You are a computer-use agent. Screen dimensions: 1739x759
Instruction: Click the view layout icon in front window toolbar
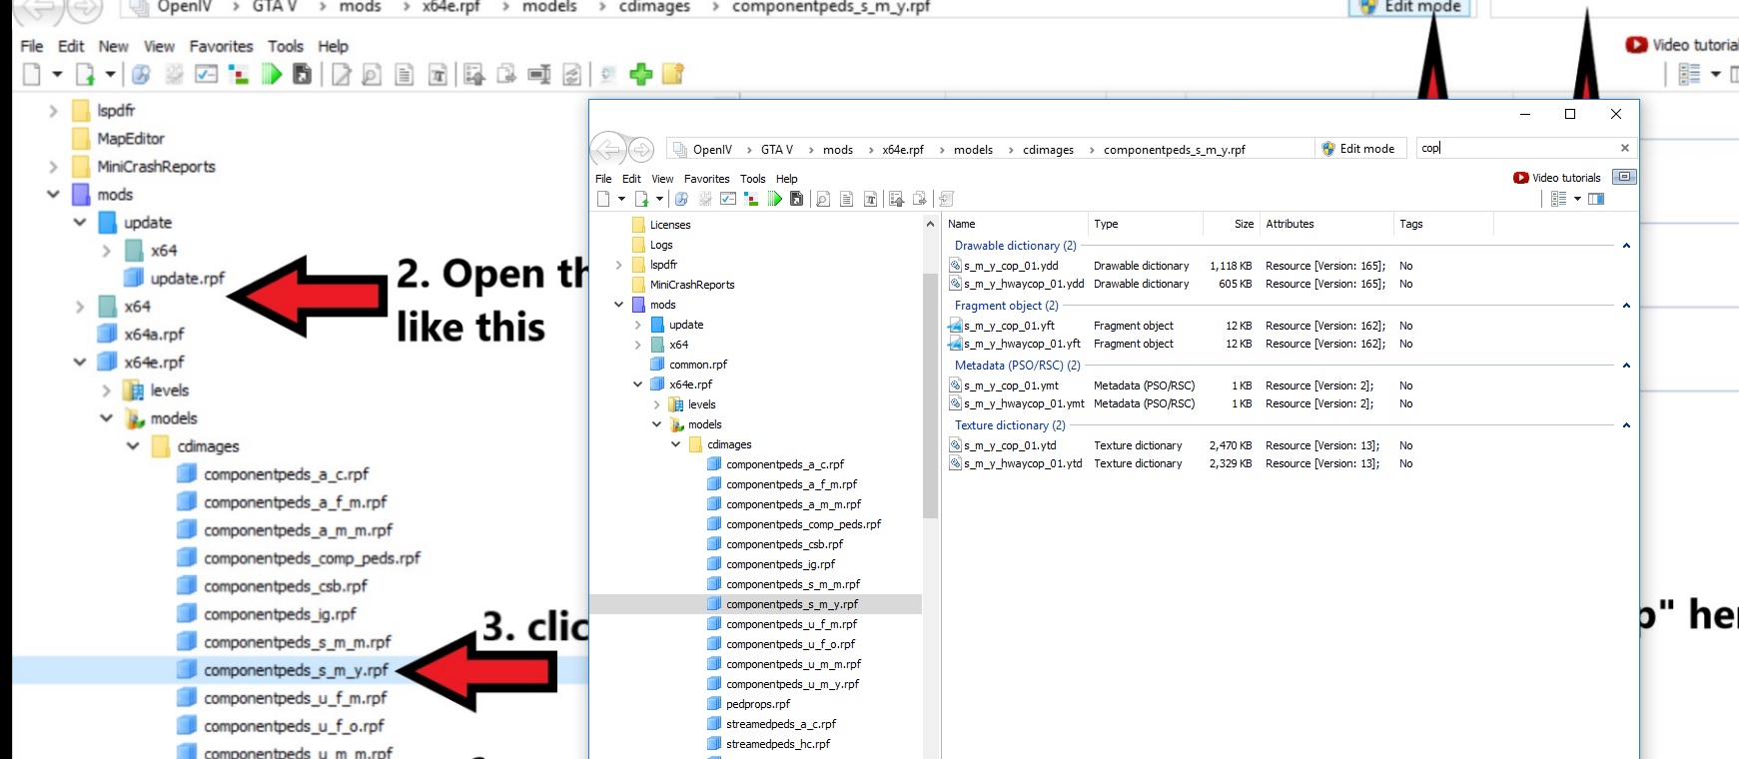pos(1558,199)
